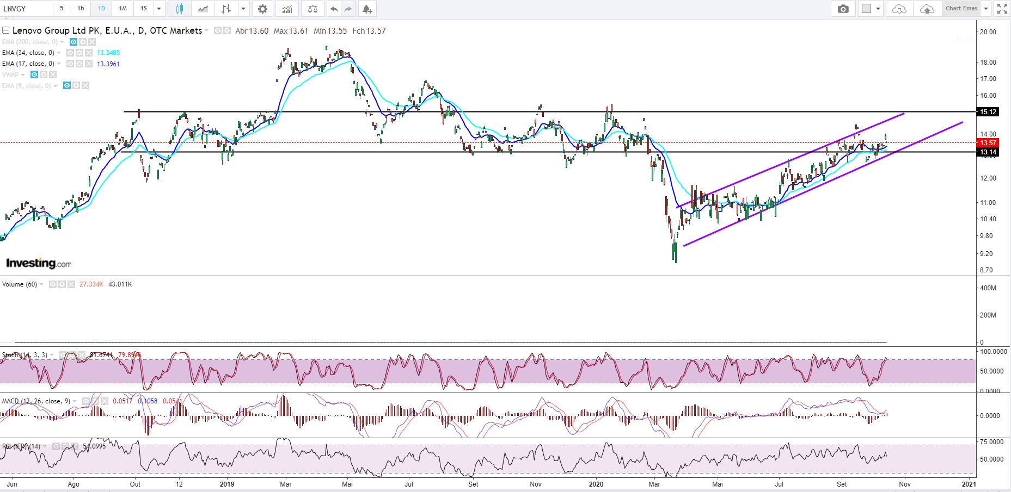
Task: Open settings for EMA (9, close, 0)
Action: (76, 85)
